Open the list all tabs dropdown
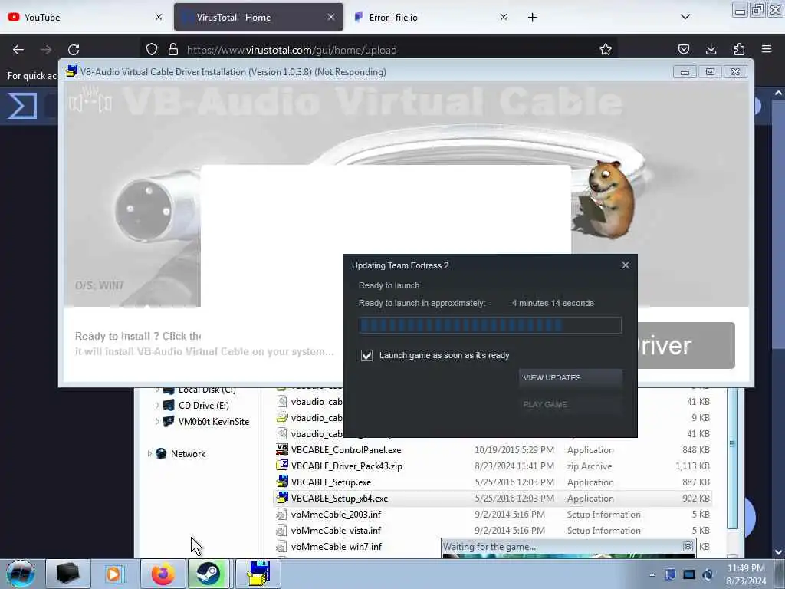The width and height of the screenshot is (785, 589). (x=685, y=17)
